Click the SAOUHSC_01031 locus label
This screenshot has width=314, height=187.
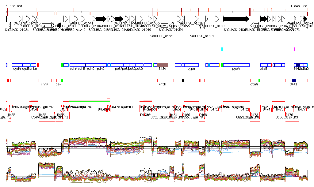pyautogui.click(x=17, y=30)
